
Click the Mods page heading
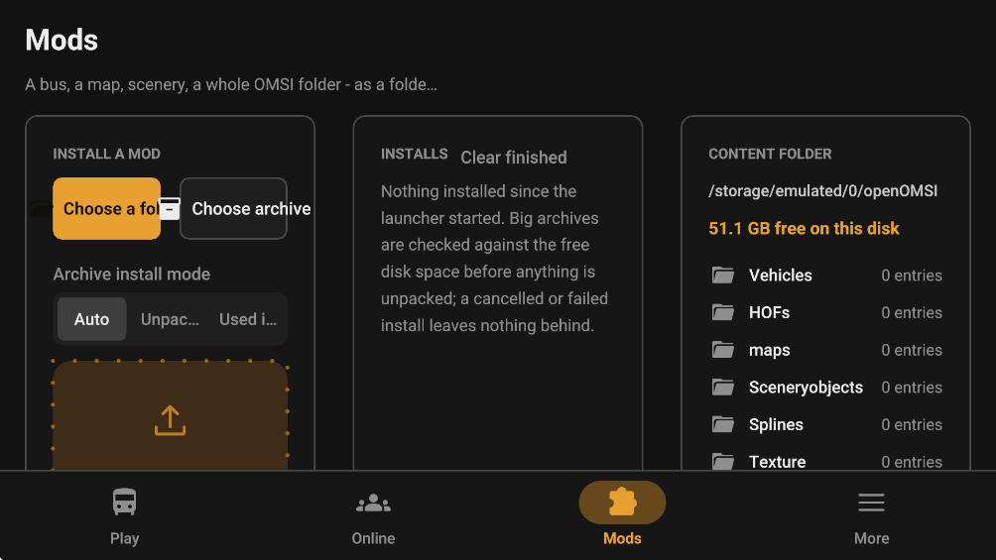62,40
